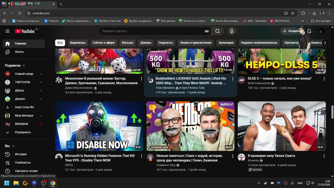Select the Все filter chip

pyautogui.click(x=60, y=43)
